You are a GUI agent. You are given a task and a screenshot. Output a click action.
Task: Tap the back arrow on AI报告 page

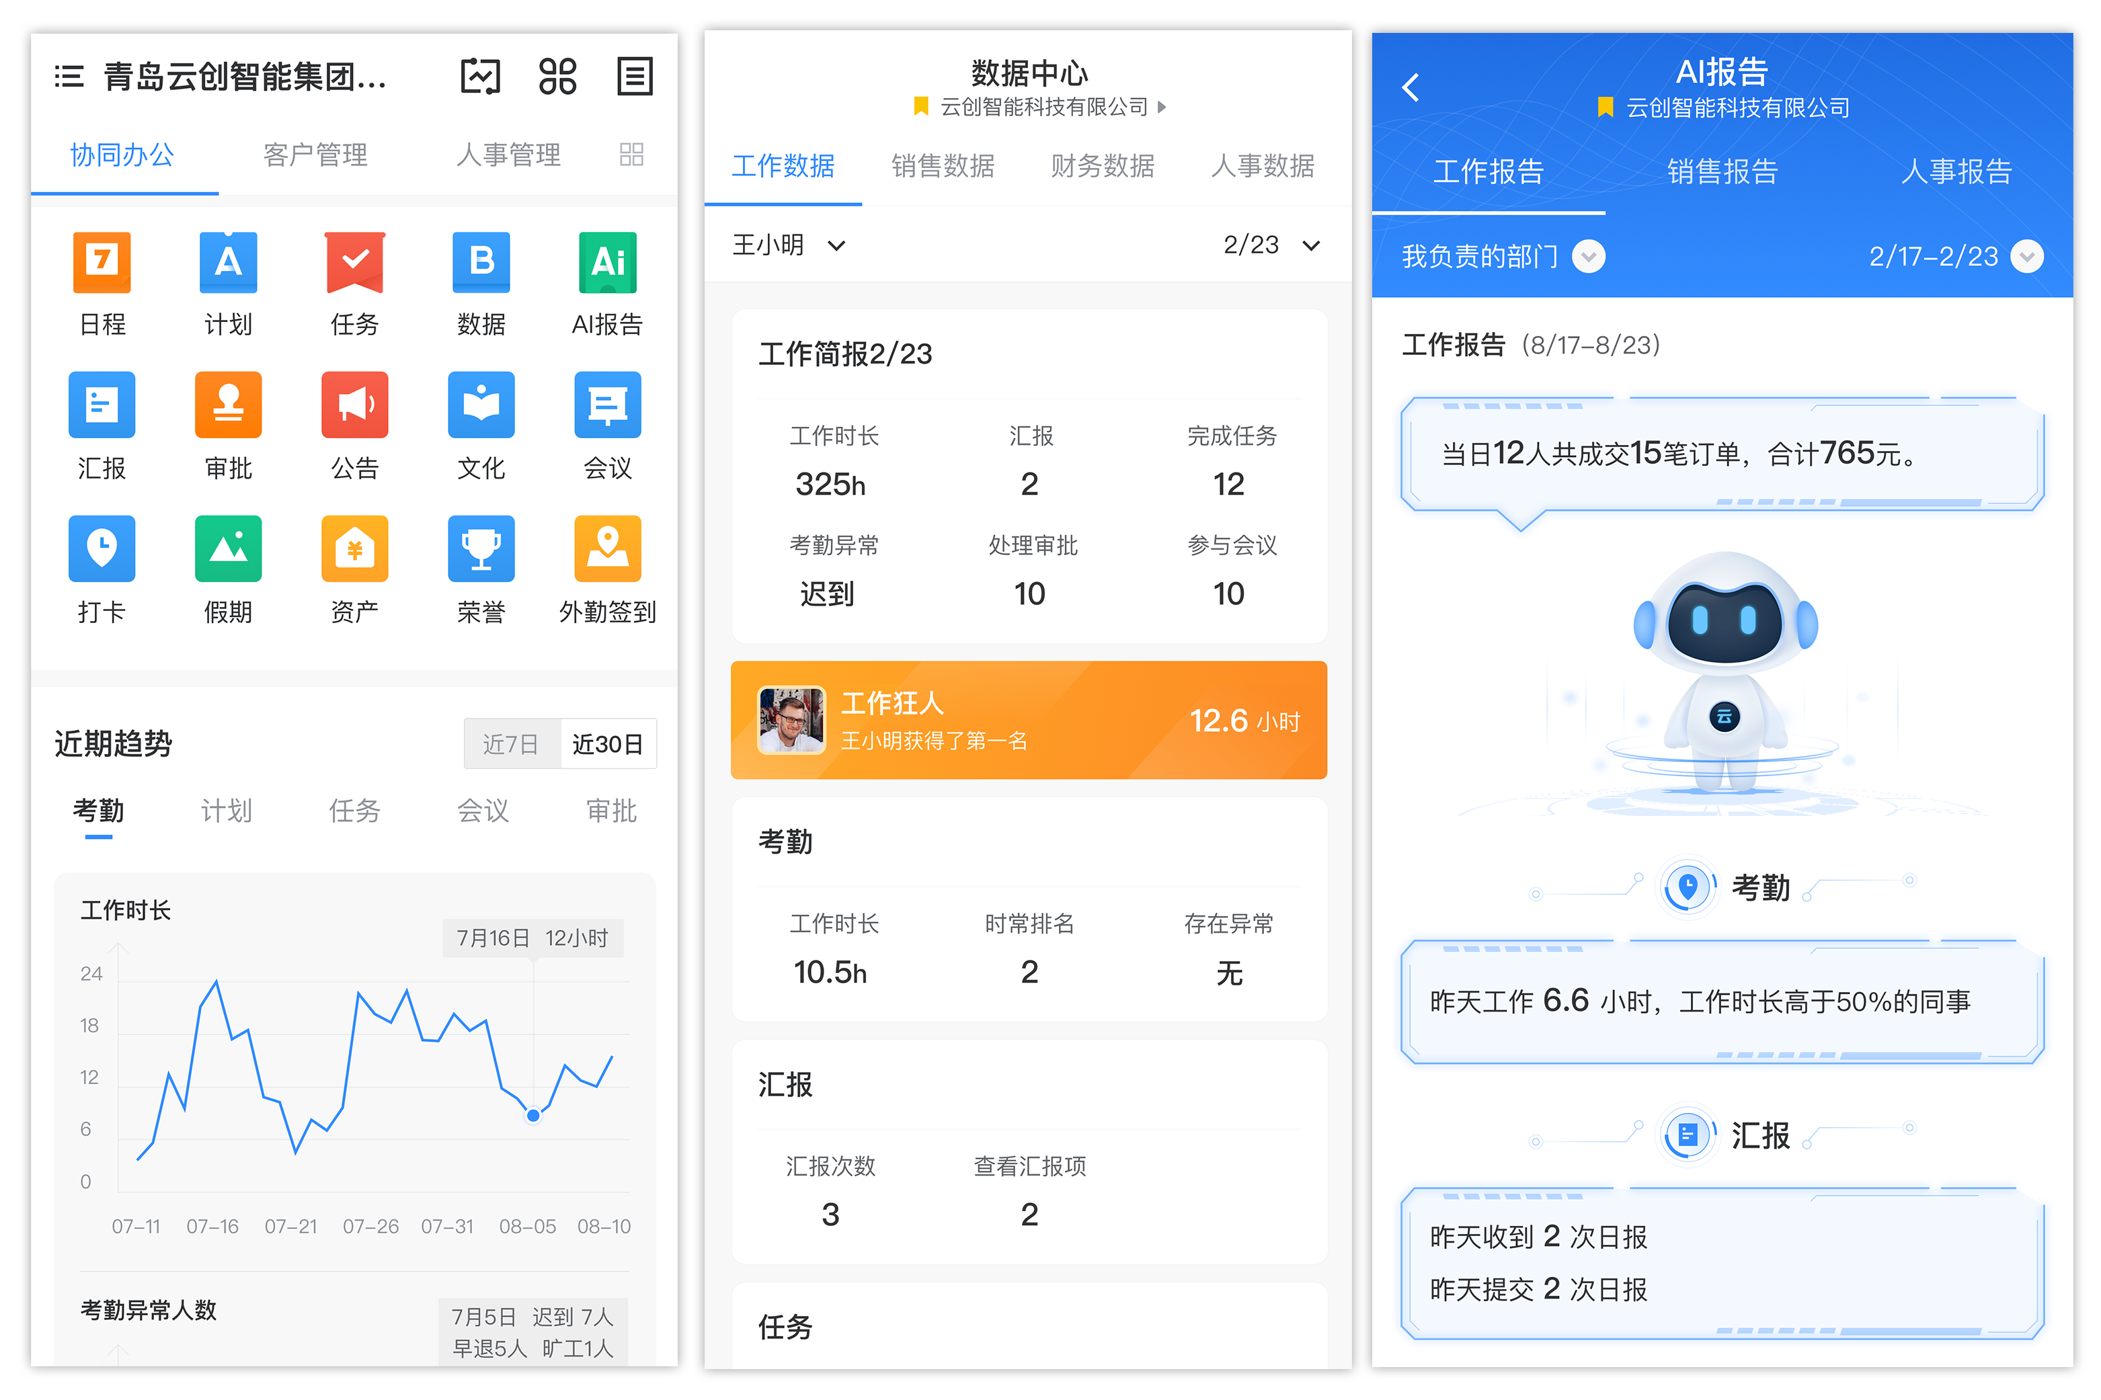click(x=1411, y=87)
